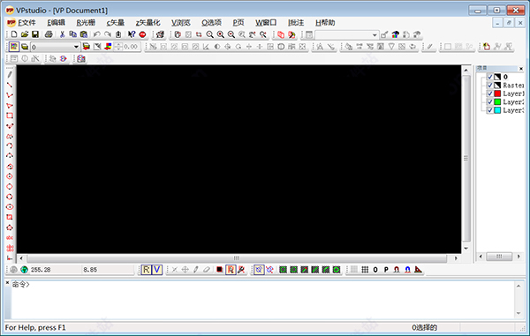The image size is (530, 336).
Task: Select the Rectangle drawing tool
Action: click(10, 116)
